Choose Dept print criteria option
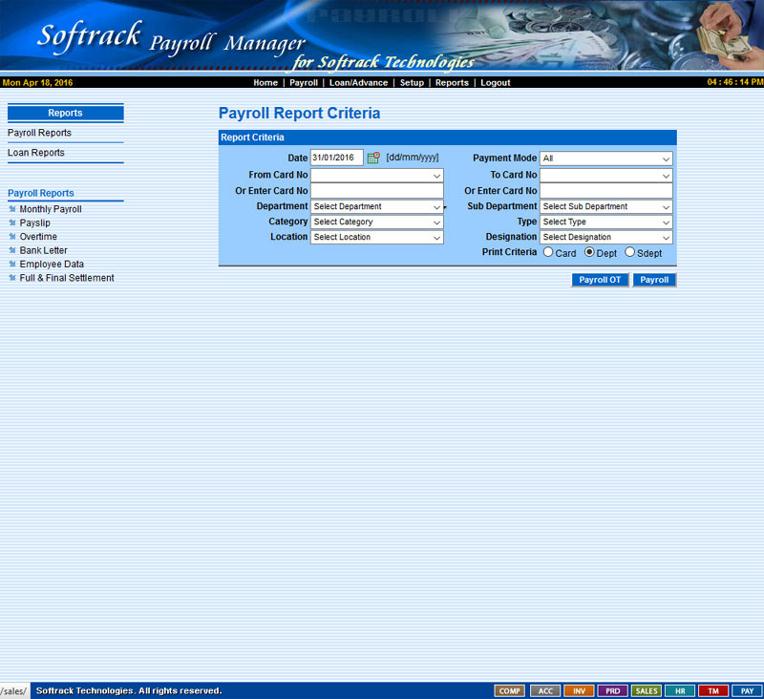764x699 pixels. coord(589,253)
